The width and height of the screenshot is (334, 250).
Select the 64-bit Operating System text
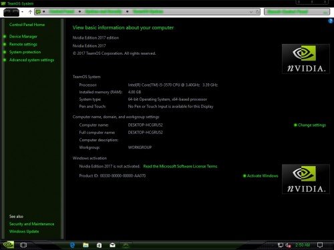click(167, 99)
